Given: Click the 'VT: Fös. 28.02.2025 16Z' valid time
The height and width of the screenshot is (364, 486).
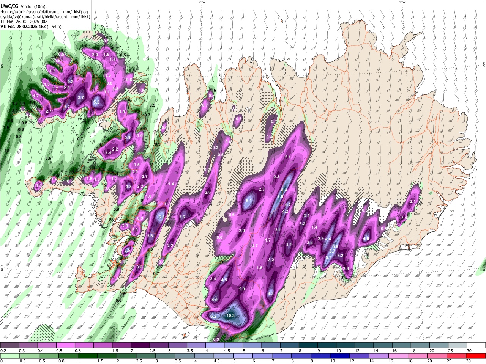Looking at the screenshot, I should [23, 27].
